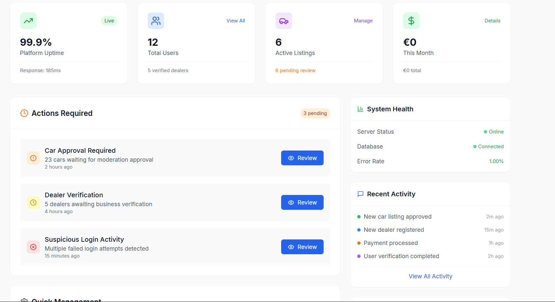555x302 pixels.
Task: Click the Actions Required clock icon
Action: click(x=24, y=113)
